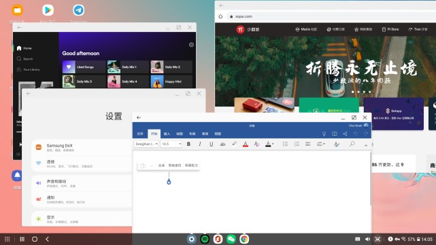Open Samsung DeX in the Settings list
436x245 pixels.
(x=82, y=147)
